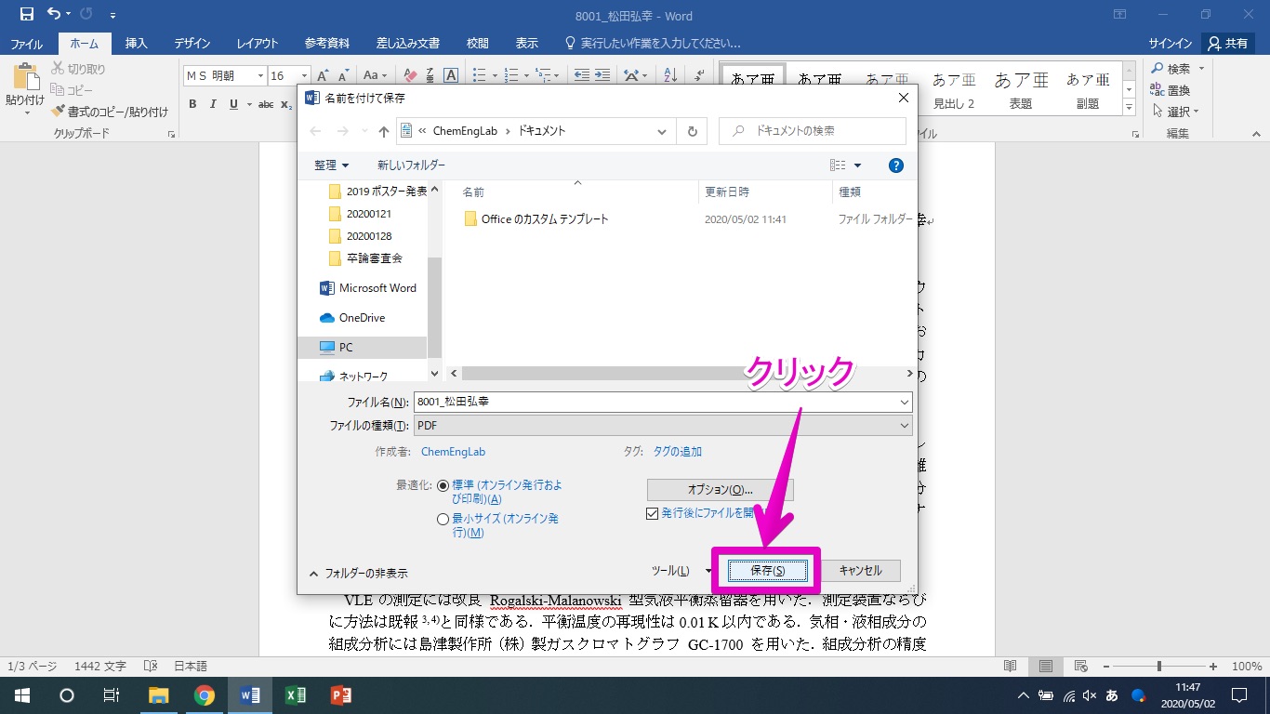Click the Underline U button in Word ribbon
Image resolution: width=1270 pixels, height=714 pixels.
233,104
